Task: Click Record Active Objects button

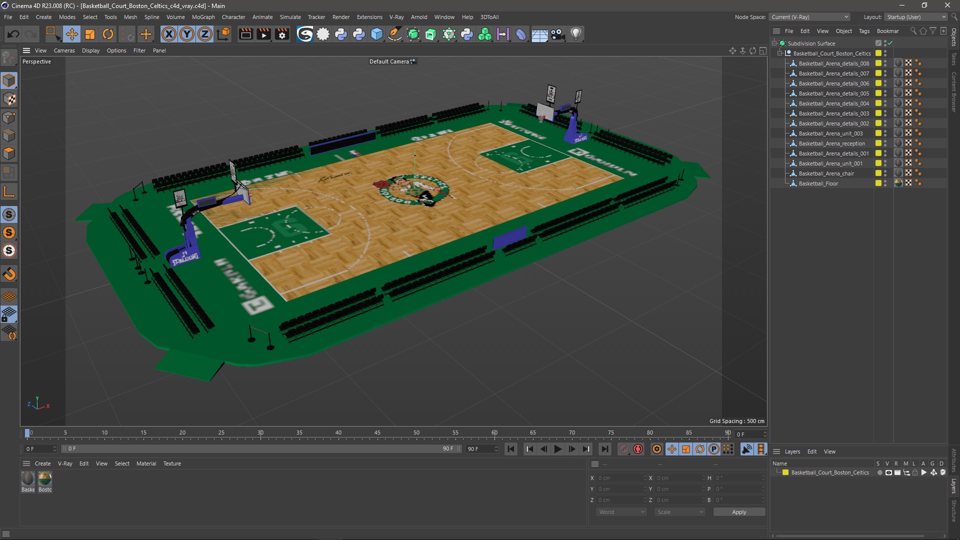Action: [624, 449]
